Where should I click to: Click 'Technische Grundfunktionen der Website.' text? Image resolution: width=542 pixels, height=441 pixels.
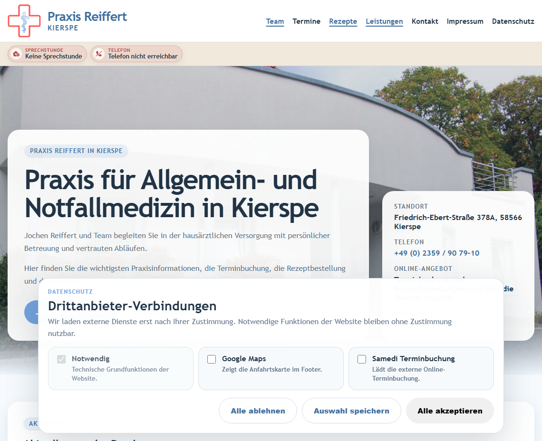(120, 374)
